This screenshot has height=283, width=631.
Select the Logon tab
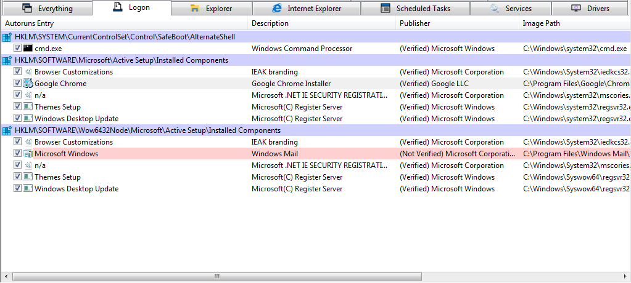(x=131, y=7)
